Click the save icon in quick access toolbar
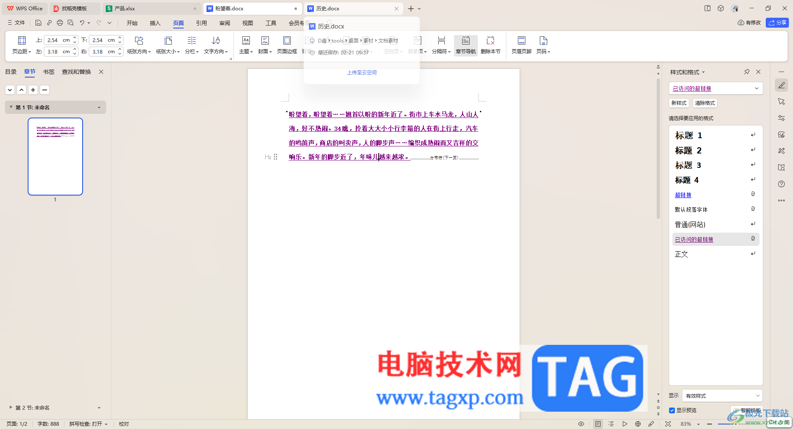793x429 pixels. tap(38, 23)
